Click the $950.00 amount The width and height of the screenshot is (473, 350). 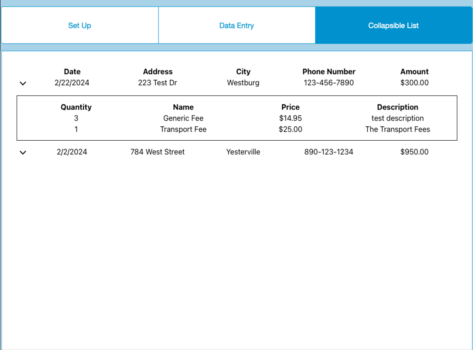tap(414, 152)
